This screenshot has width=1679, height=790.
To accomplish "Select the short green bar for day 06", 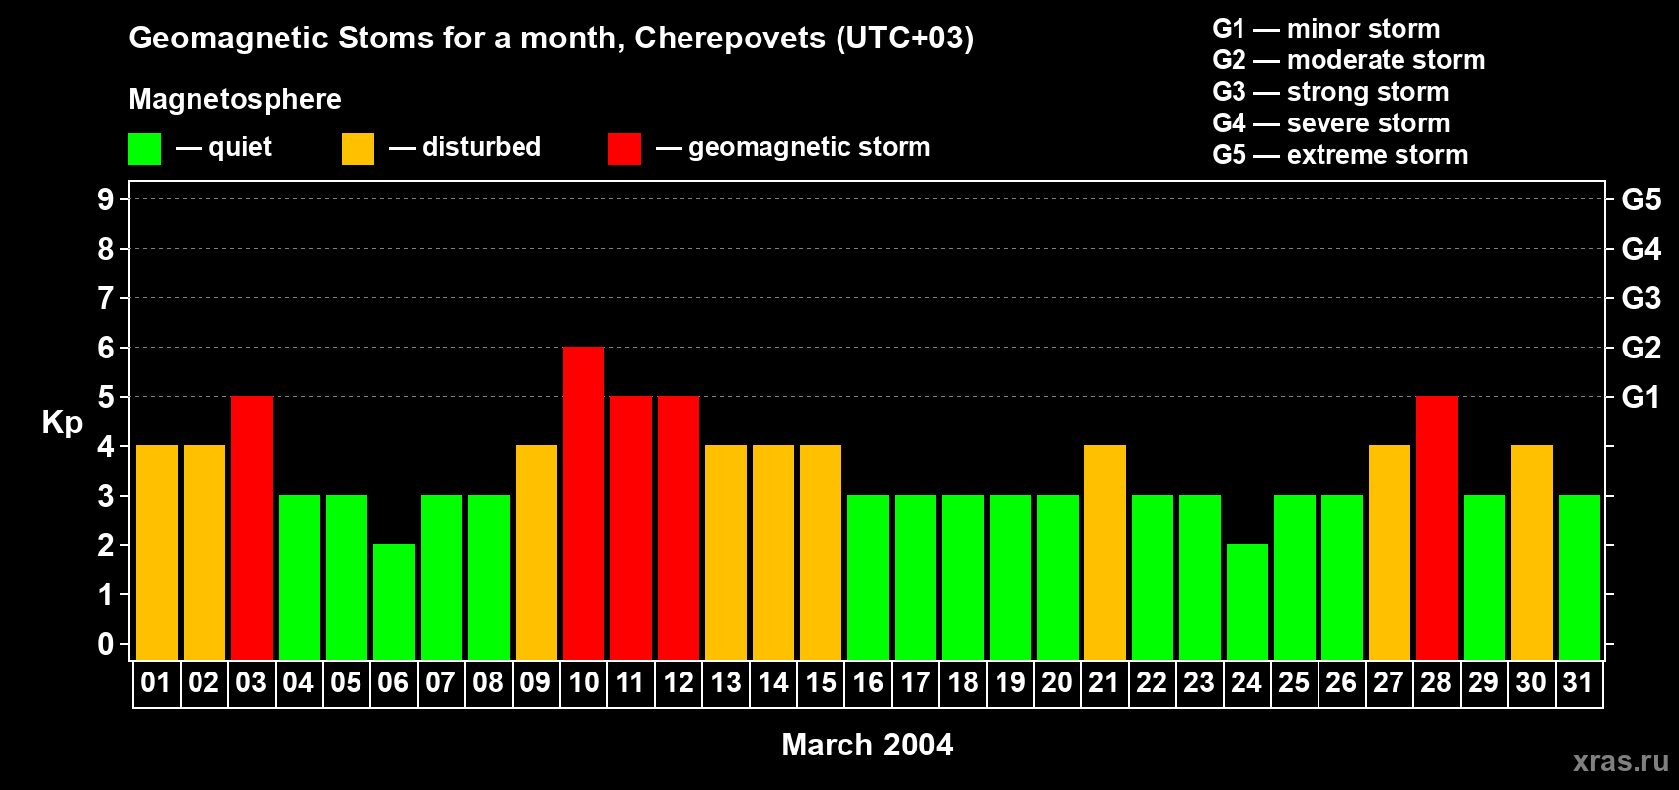I will pyautogui.click(x=394, y=600).
